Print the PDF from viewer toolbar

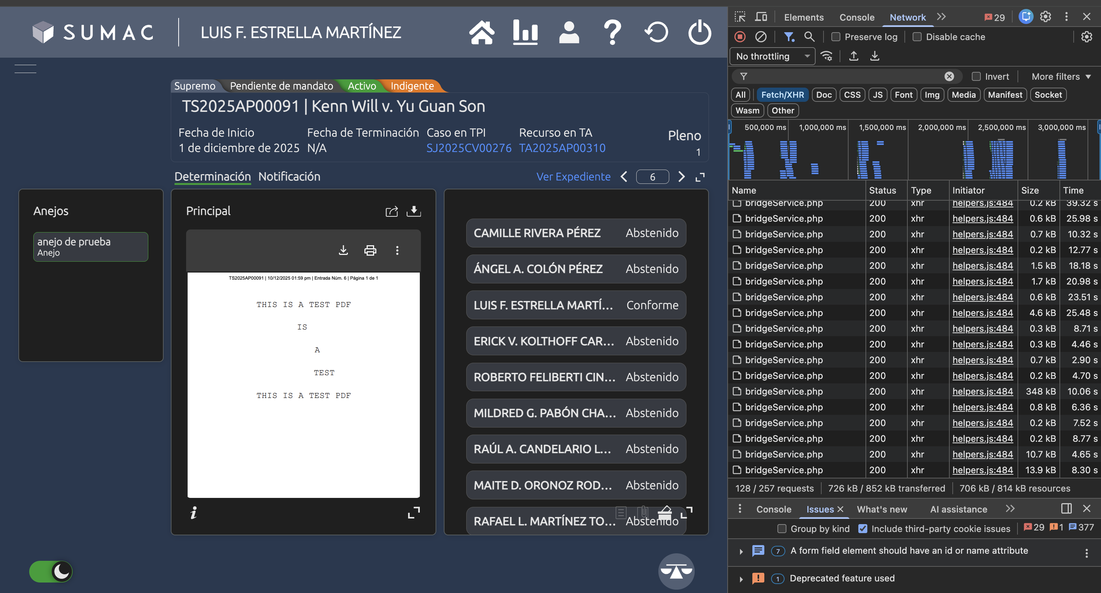pos(370,250)
